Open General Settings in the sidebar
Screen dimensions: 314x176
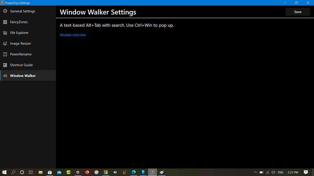pyautogui.click(x=28, y=11)
